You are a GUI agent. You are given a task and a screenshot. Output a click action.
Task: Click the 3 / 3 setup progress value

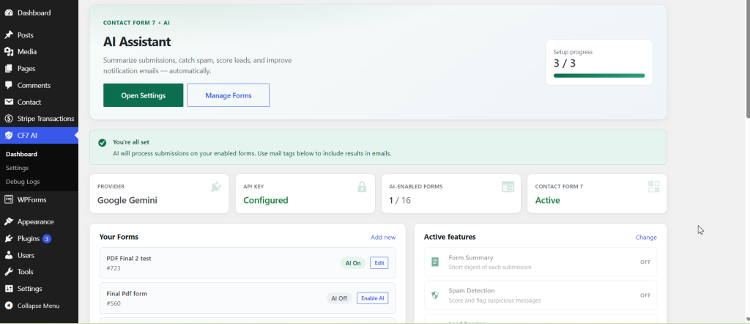click(565, 64)
